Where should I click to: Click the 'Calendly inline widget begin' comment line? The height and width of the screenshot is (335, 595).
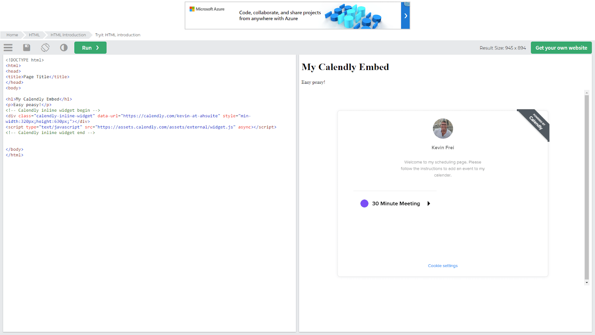coord(53,111)
